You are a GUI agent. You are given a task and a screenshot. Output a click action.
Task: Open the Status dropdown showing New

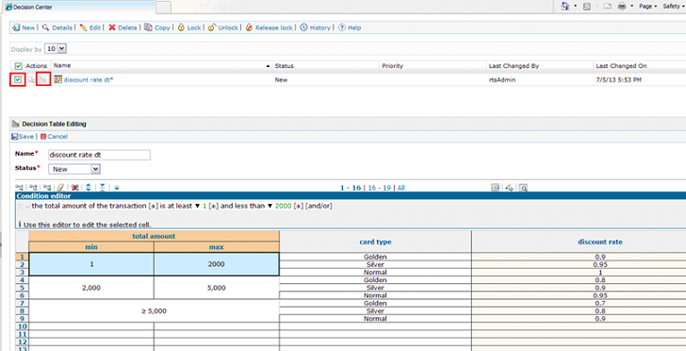[74, 169]
